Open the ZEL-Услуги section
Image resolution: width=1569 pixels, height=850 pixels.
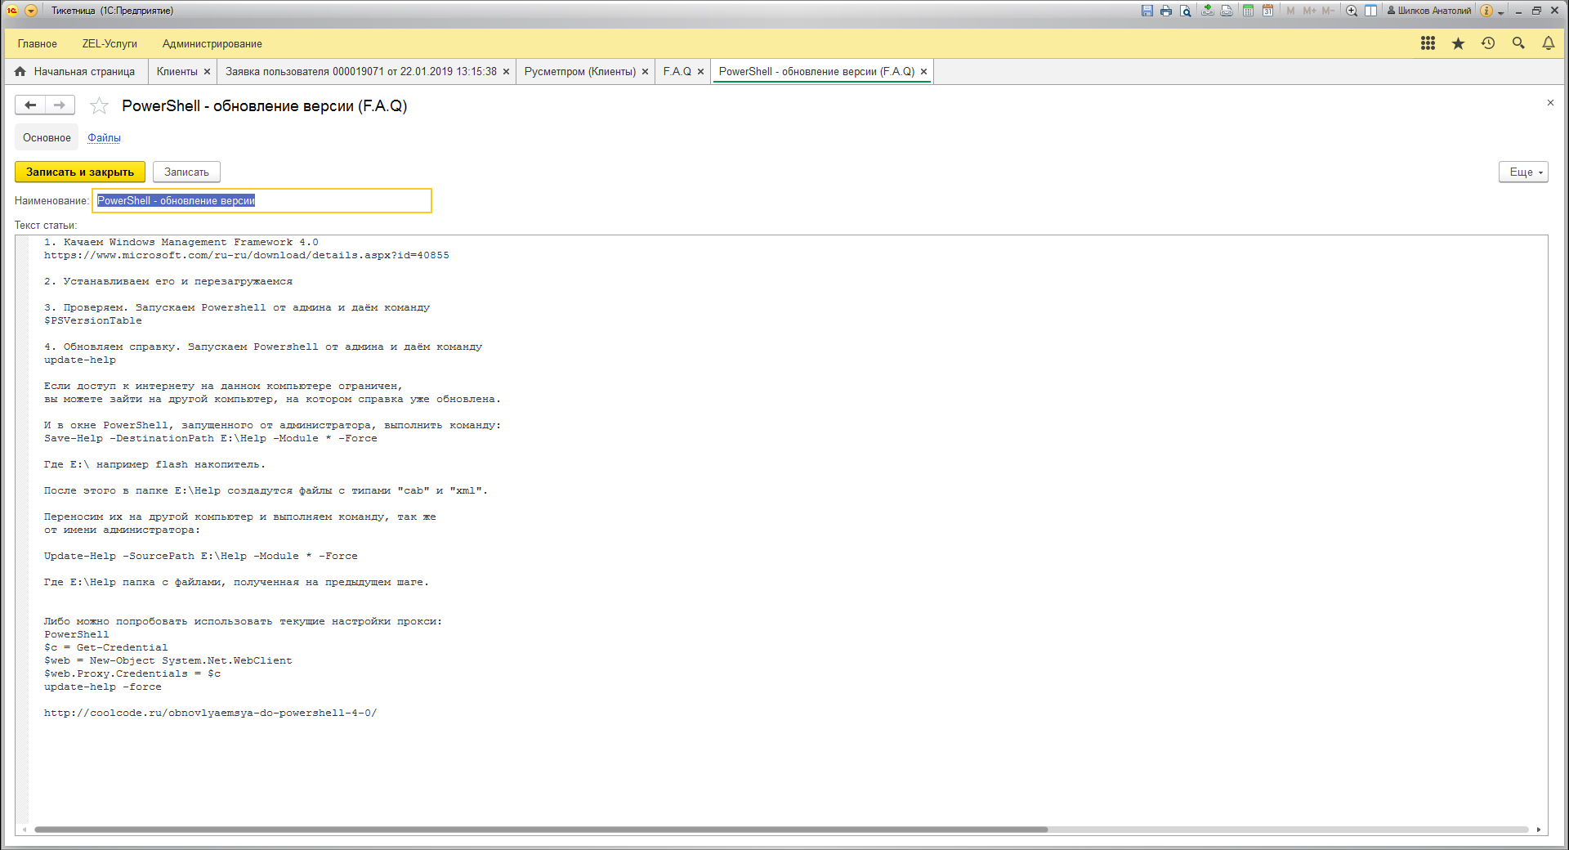(x=110, y=44)
